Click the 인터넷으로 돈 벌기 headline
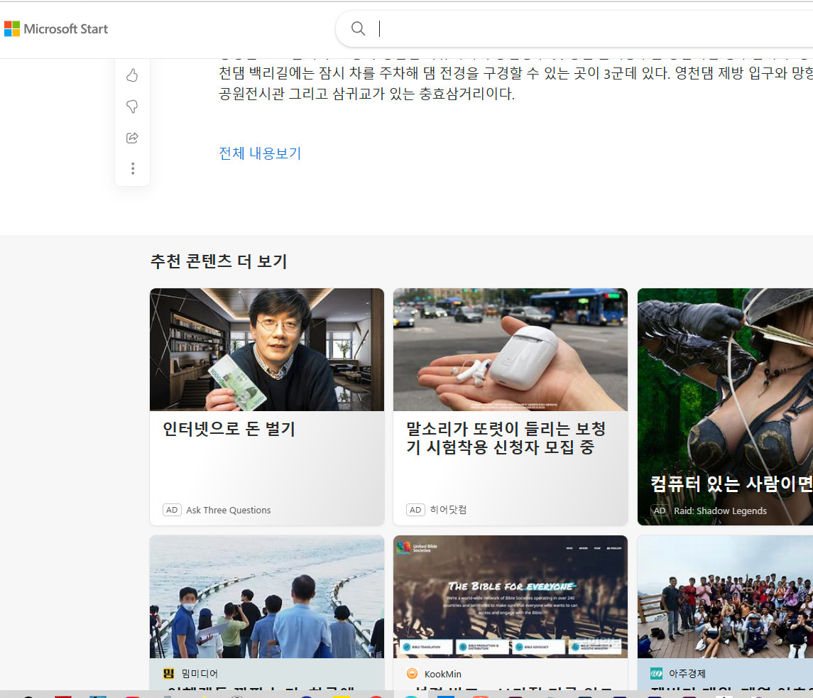This screenshot has height=698, width=813. [229, 429]
